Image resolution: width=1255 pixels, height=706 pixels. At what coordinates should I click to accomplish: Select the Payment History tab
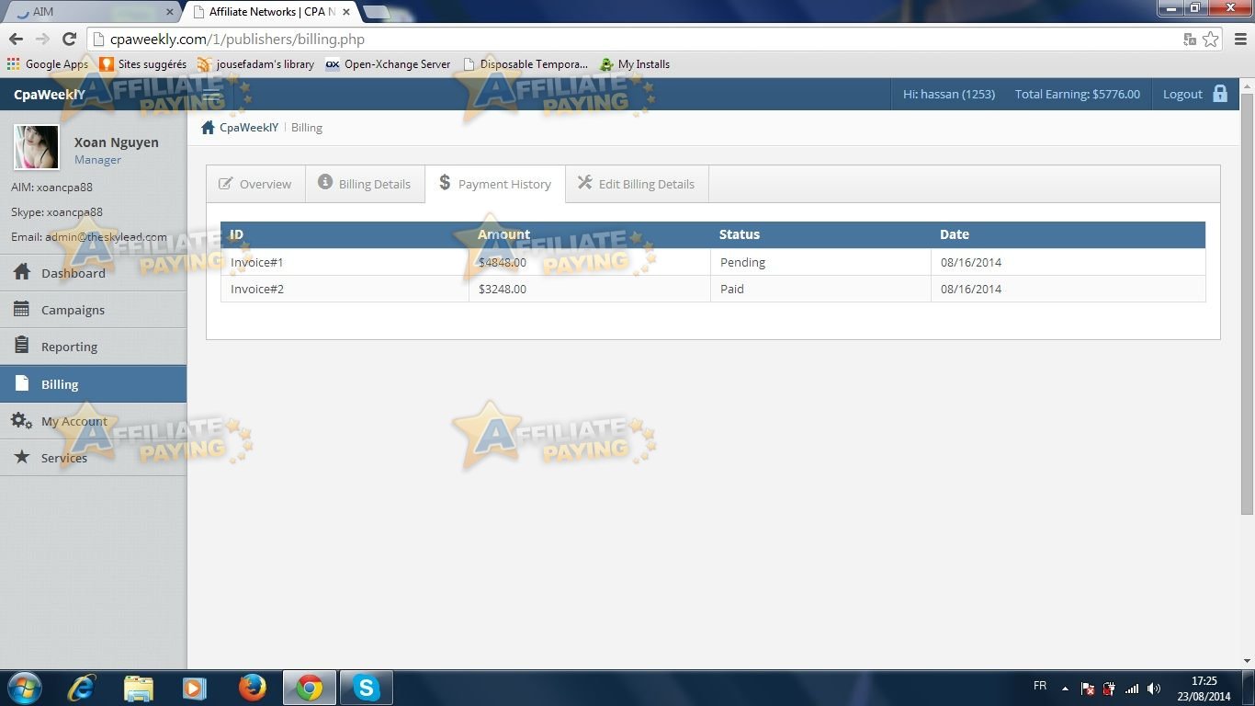pos(495,184)
